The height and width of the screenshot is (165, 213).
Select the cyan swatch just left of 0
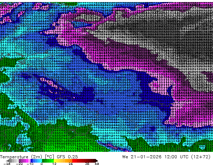pos(41,161)
